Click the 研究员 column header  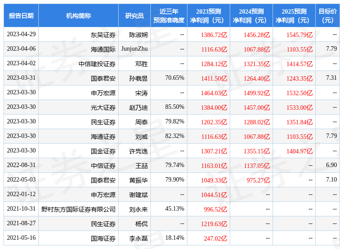tap(135, 15)
